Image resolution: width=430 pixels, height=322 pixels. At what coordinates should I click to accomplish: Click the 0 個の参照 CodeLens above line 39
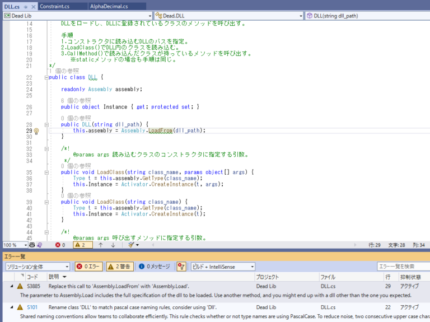click(76, 195)
